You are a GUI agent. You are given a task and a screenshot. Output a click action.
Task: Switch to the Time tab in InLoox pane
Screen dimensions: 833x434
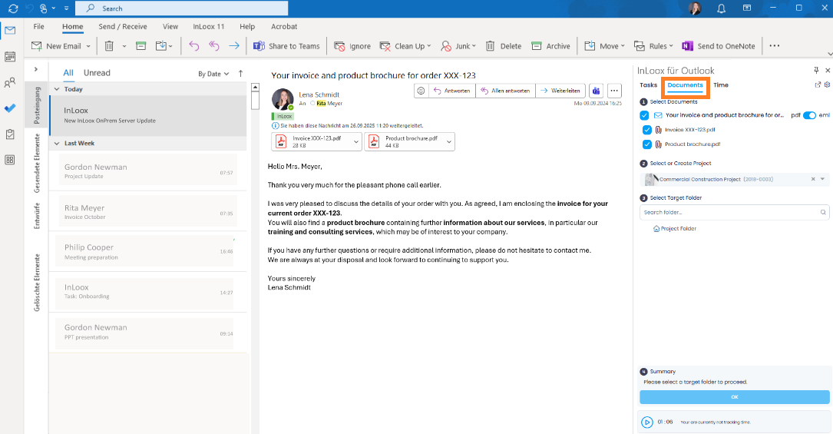(721, 85)
